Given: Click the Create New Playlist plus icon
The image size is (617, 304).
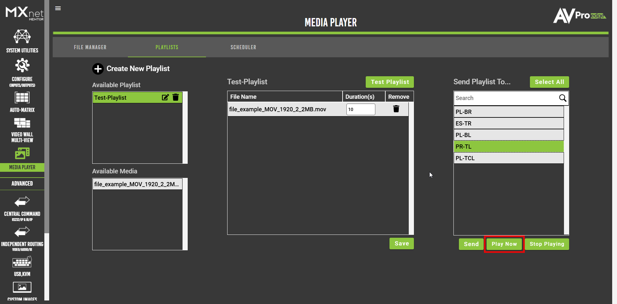Looking at the screenshot, I should pyautogui.click(x=98, y=69).
